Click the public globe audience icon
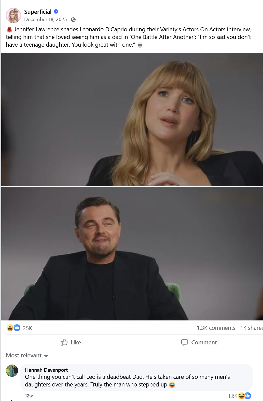263x401 pixels. [73, 20]
